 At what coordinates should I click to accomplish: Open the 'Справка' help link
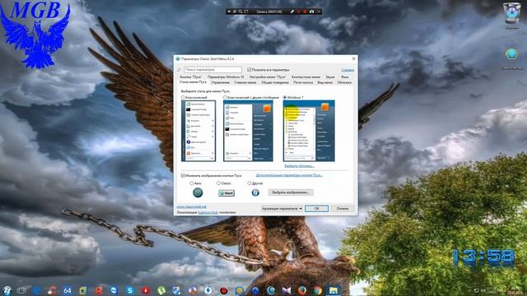click(x=347, y=70)
